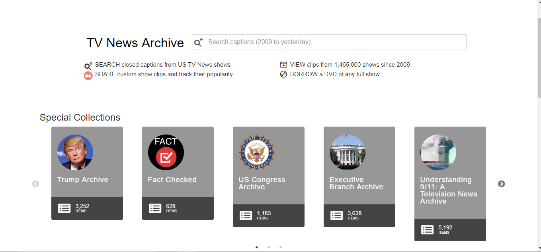Image resolution: width=541 pixels, height=252 pixels.
Task: Click the list icon beside 3,252 items
Action: coord(64,208)
